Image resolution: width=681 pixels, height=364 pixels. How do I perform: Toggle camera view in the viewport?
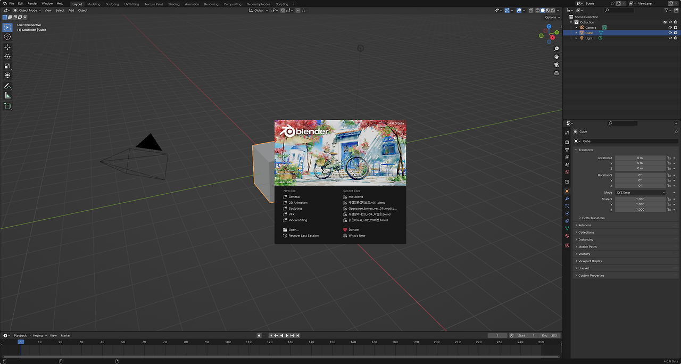coord(557,64)
